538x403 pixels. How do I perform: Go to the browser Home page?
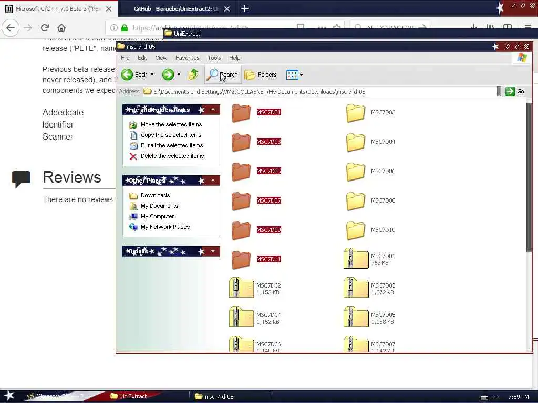[x=61, y=28]
